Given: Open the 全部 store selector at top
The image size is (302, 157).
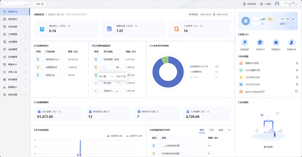Looking at the screenshot, I should (40, 4).
